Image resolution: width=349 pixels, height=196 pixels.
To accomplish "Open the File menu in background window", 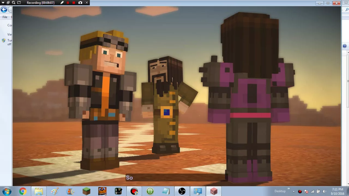I will pos(5,17).
